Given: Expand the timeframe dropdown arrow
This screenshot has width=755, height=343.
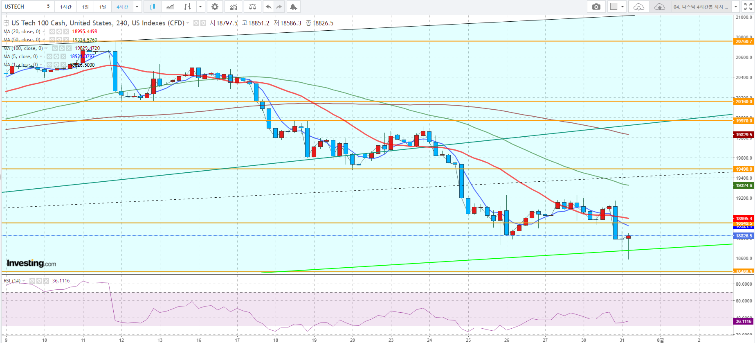Looking at the screenshot, I should (137, 7).
